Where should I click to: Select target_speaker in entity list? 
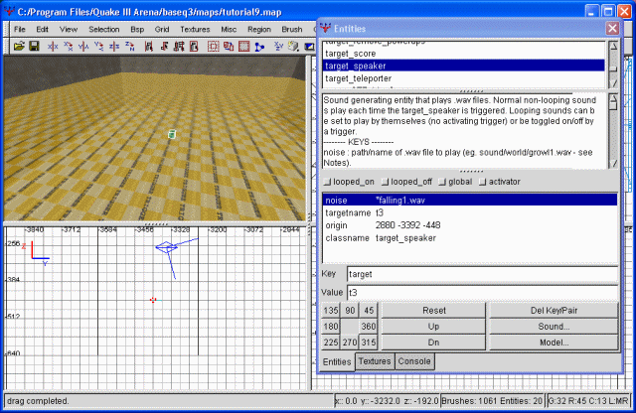(464, 66)
